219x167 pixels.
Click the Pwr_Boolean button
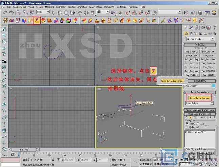click(192, 71)
